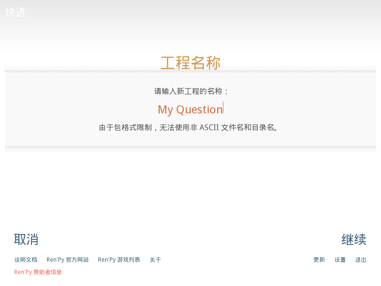Viewport: 381px width, 286px height.
Task: Click the 请输入新工程的名称 prompt text
Action: [191, 91]
